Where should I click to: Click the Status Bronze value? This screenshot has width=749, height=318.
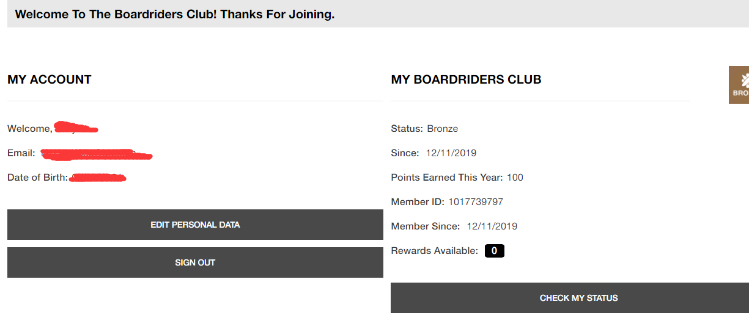pyautogui.click(x=442, y=129)
